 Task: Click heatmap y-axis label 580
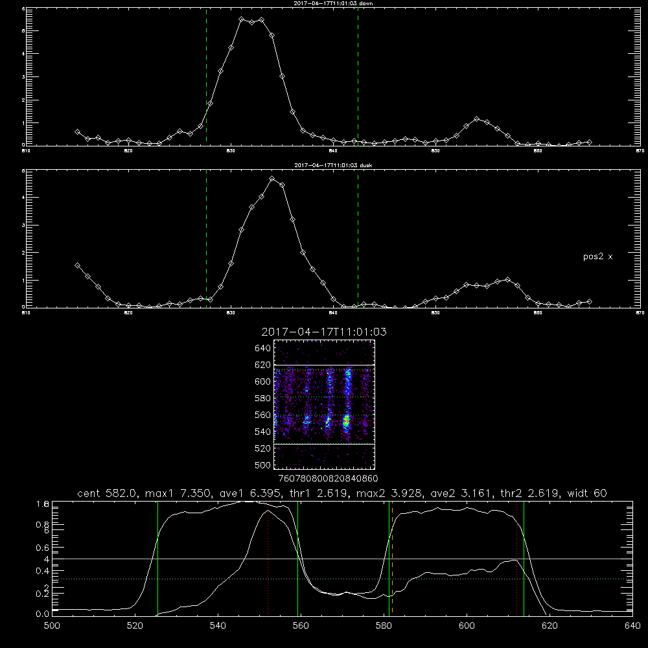point(263,399)
